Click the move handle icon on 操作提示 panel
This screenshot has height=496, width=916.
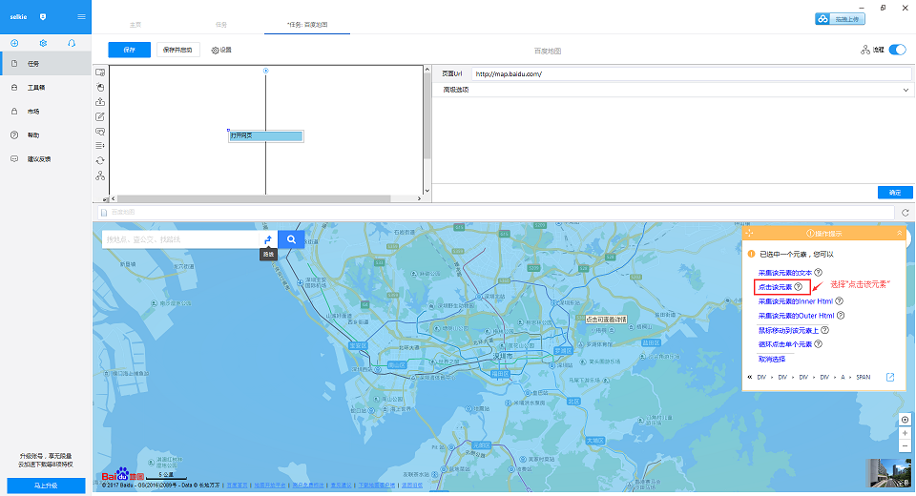point(750,233)
